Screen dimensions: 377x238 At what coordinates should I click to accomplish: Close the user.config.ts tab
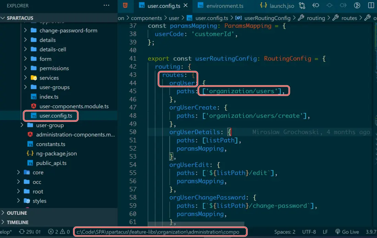[186, 5]
